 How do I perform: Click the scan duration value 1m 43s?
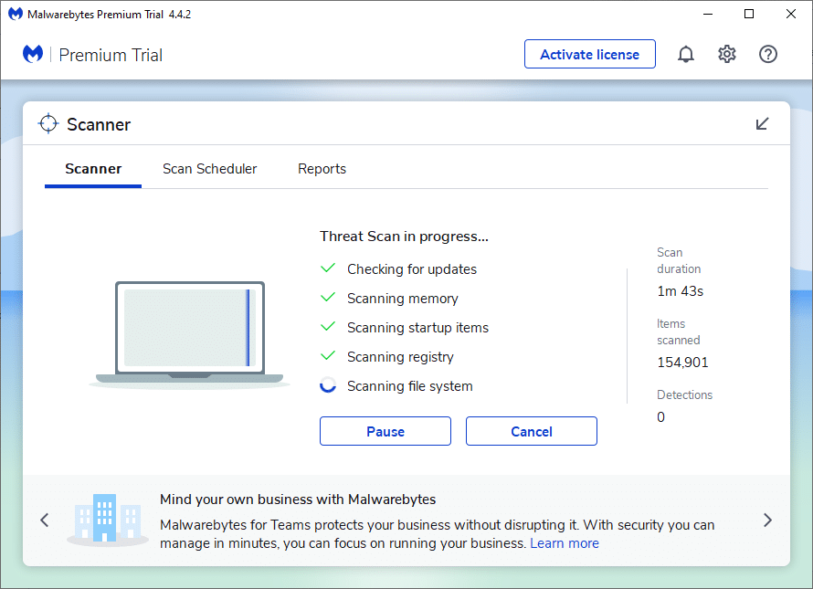pos(681,291)
